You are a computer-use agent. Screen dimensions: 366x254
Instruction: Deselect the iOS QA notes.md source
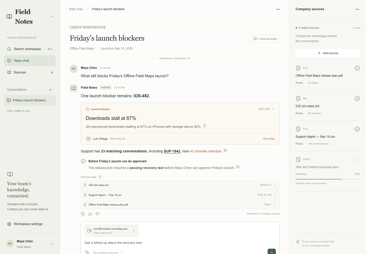[357, 99]
